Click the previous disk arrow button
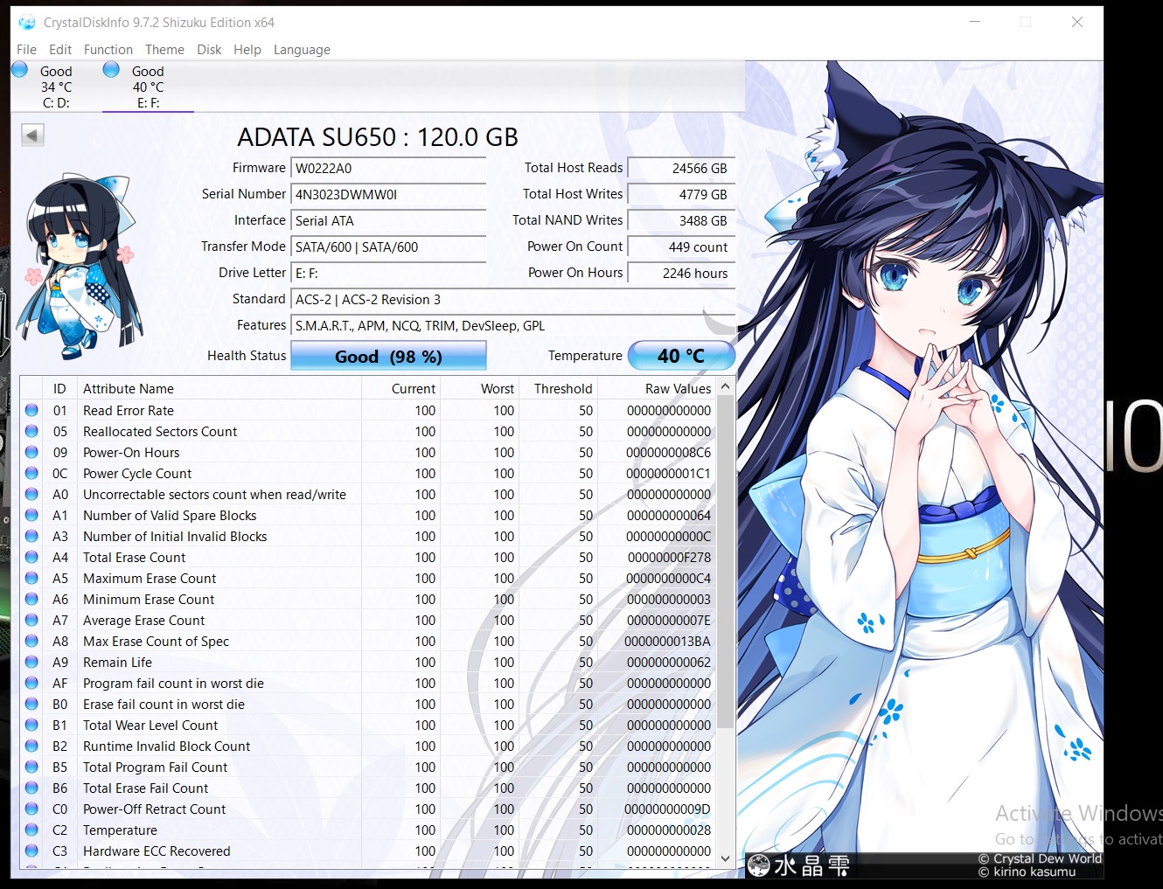The width and height of the screenshot is (1163, 889). pos(32,135)
